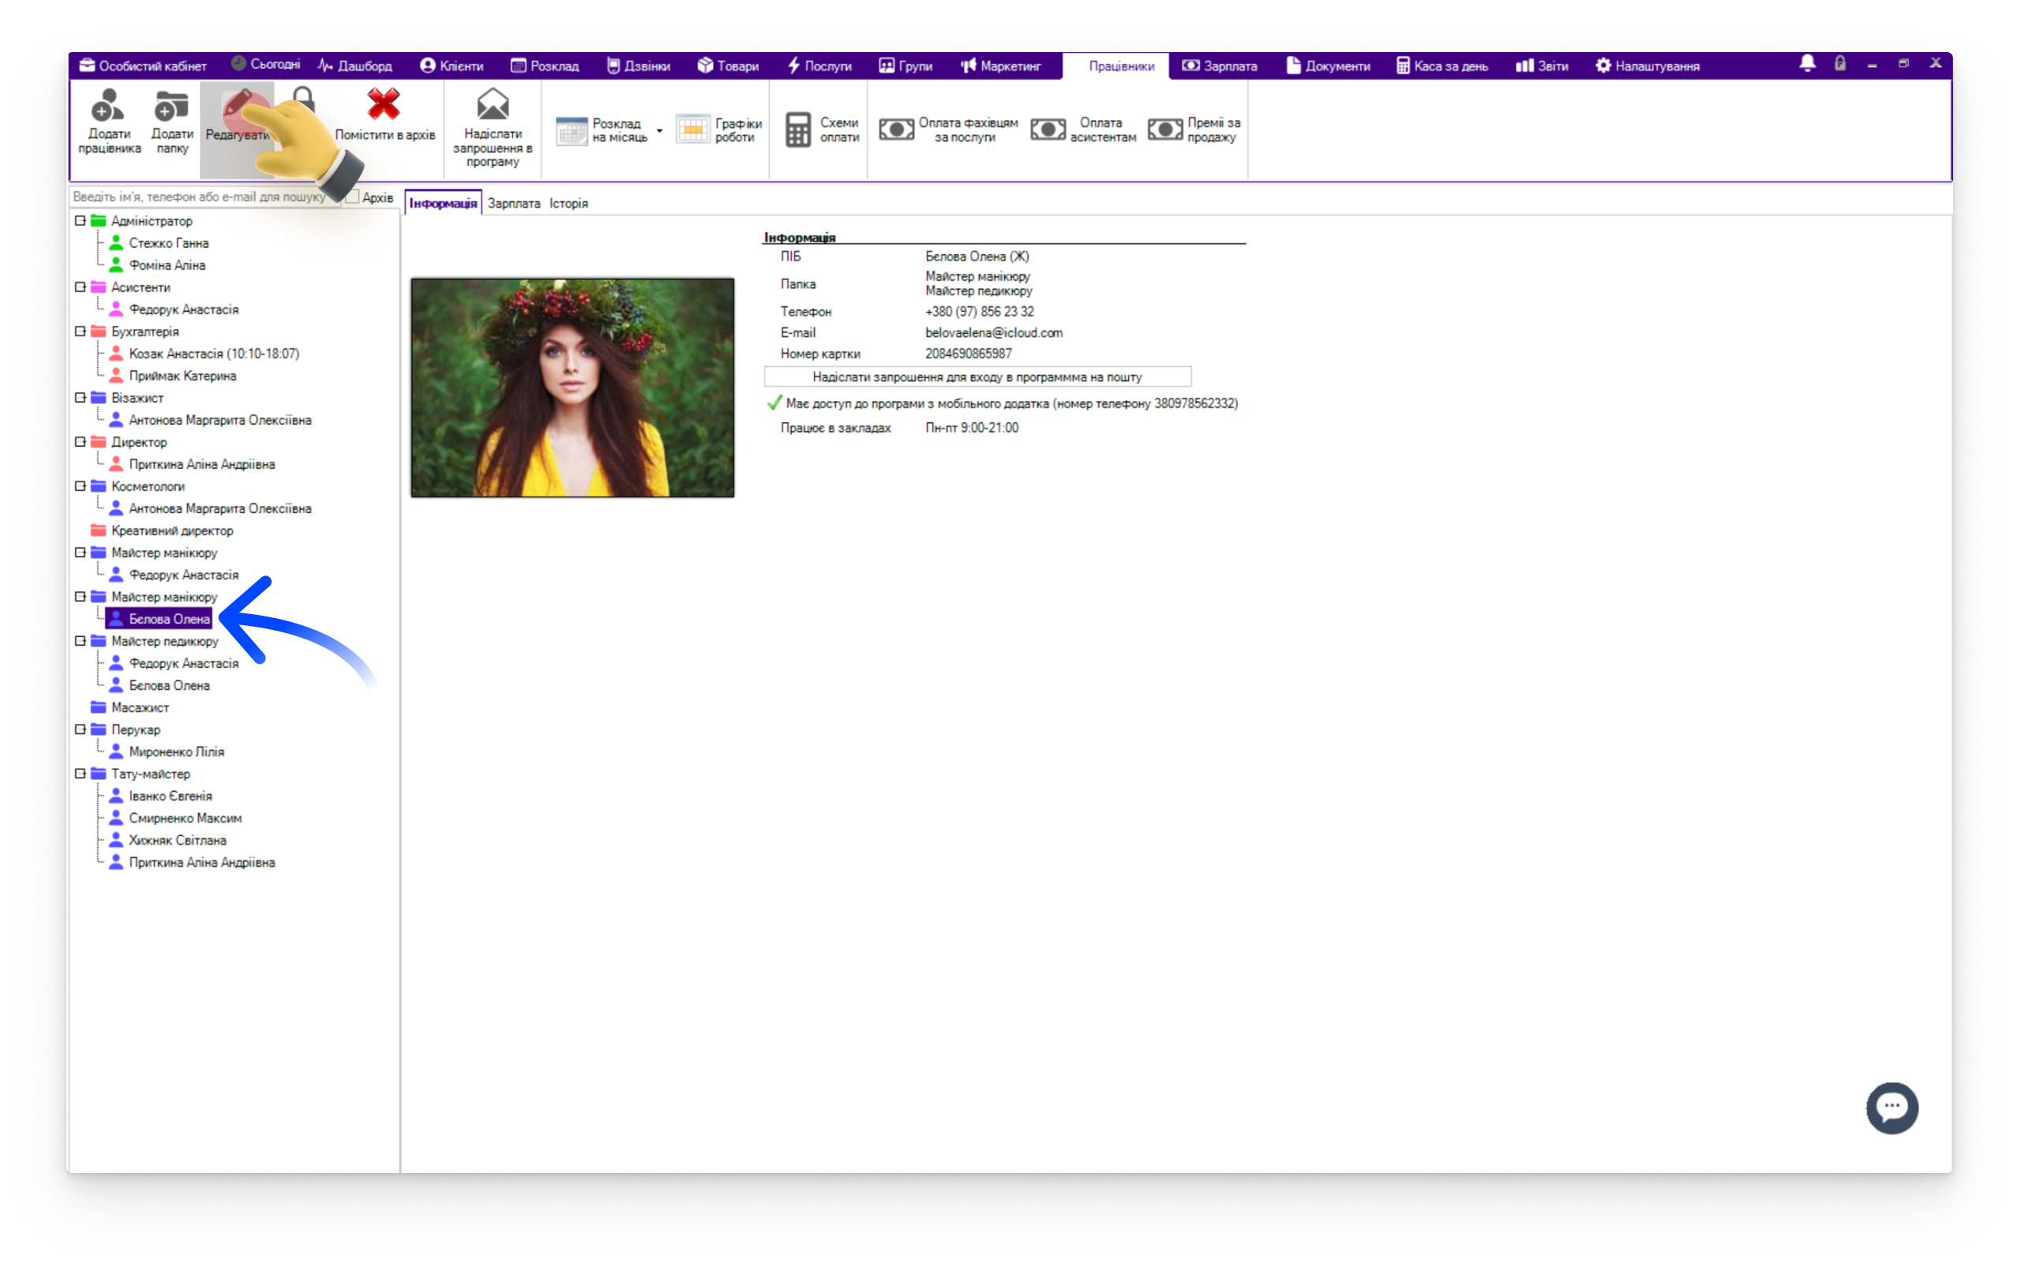
Task: Collapse the Тату-майстер folder
Action: (81, 774)
